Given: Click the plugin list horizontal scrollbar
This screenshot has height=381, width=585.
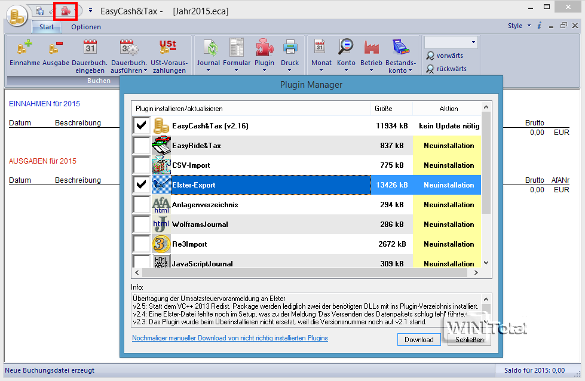Looking at the screenshot, I should point(306,272).
